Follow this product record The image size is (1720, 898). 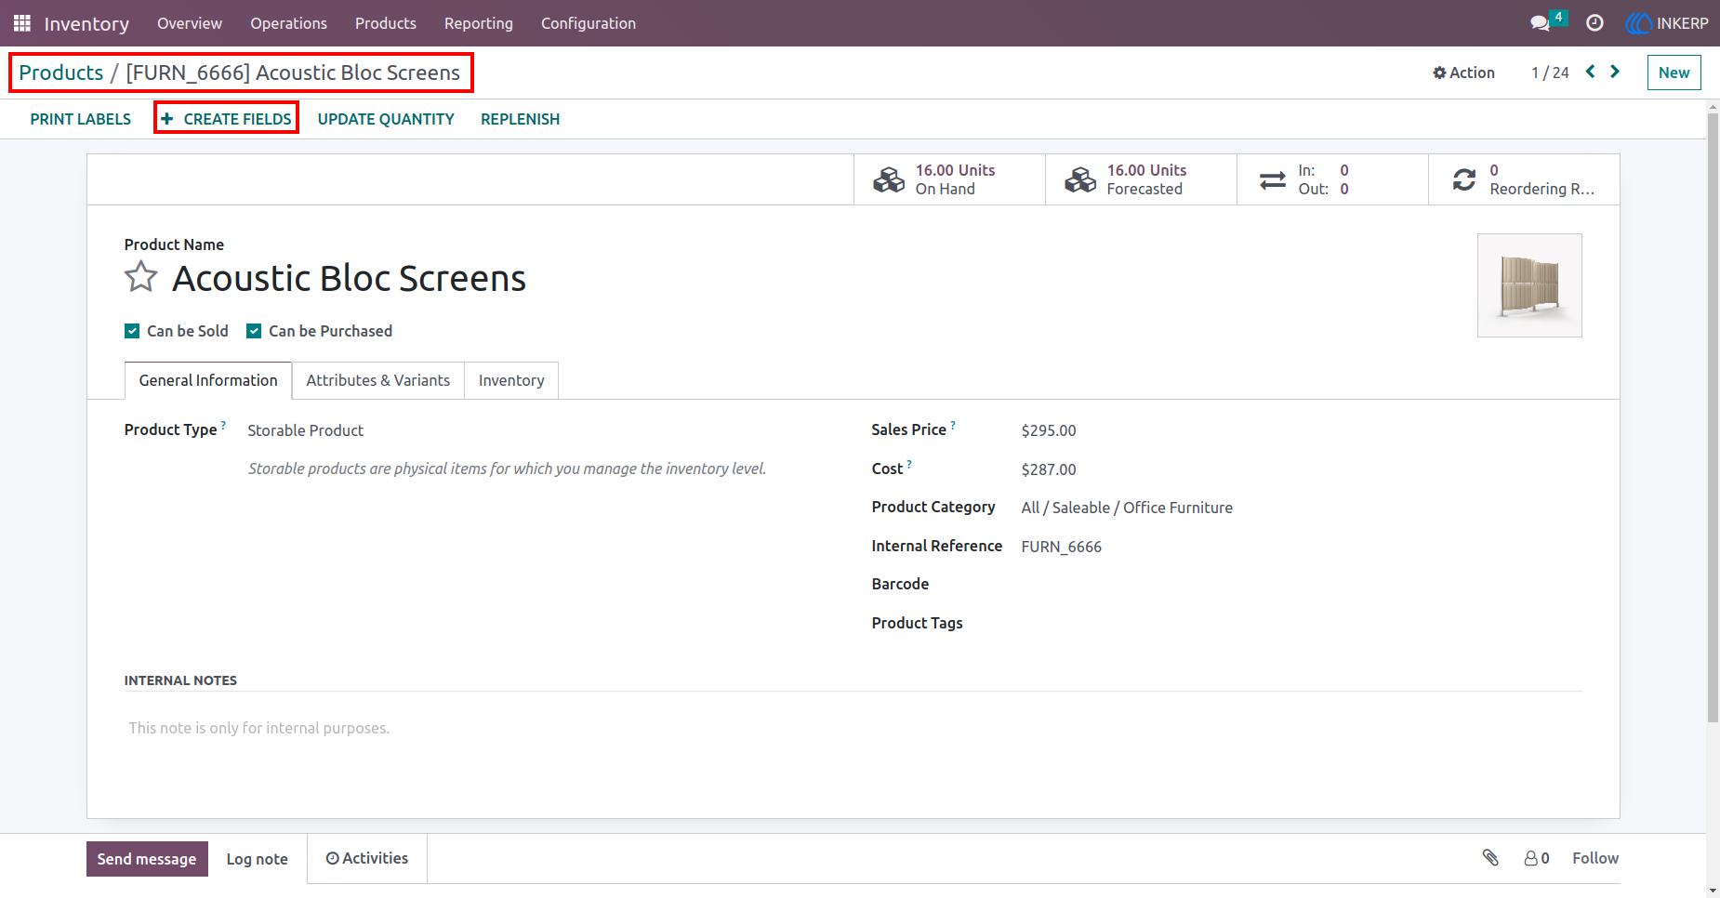(x=1595, y=858)
